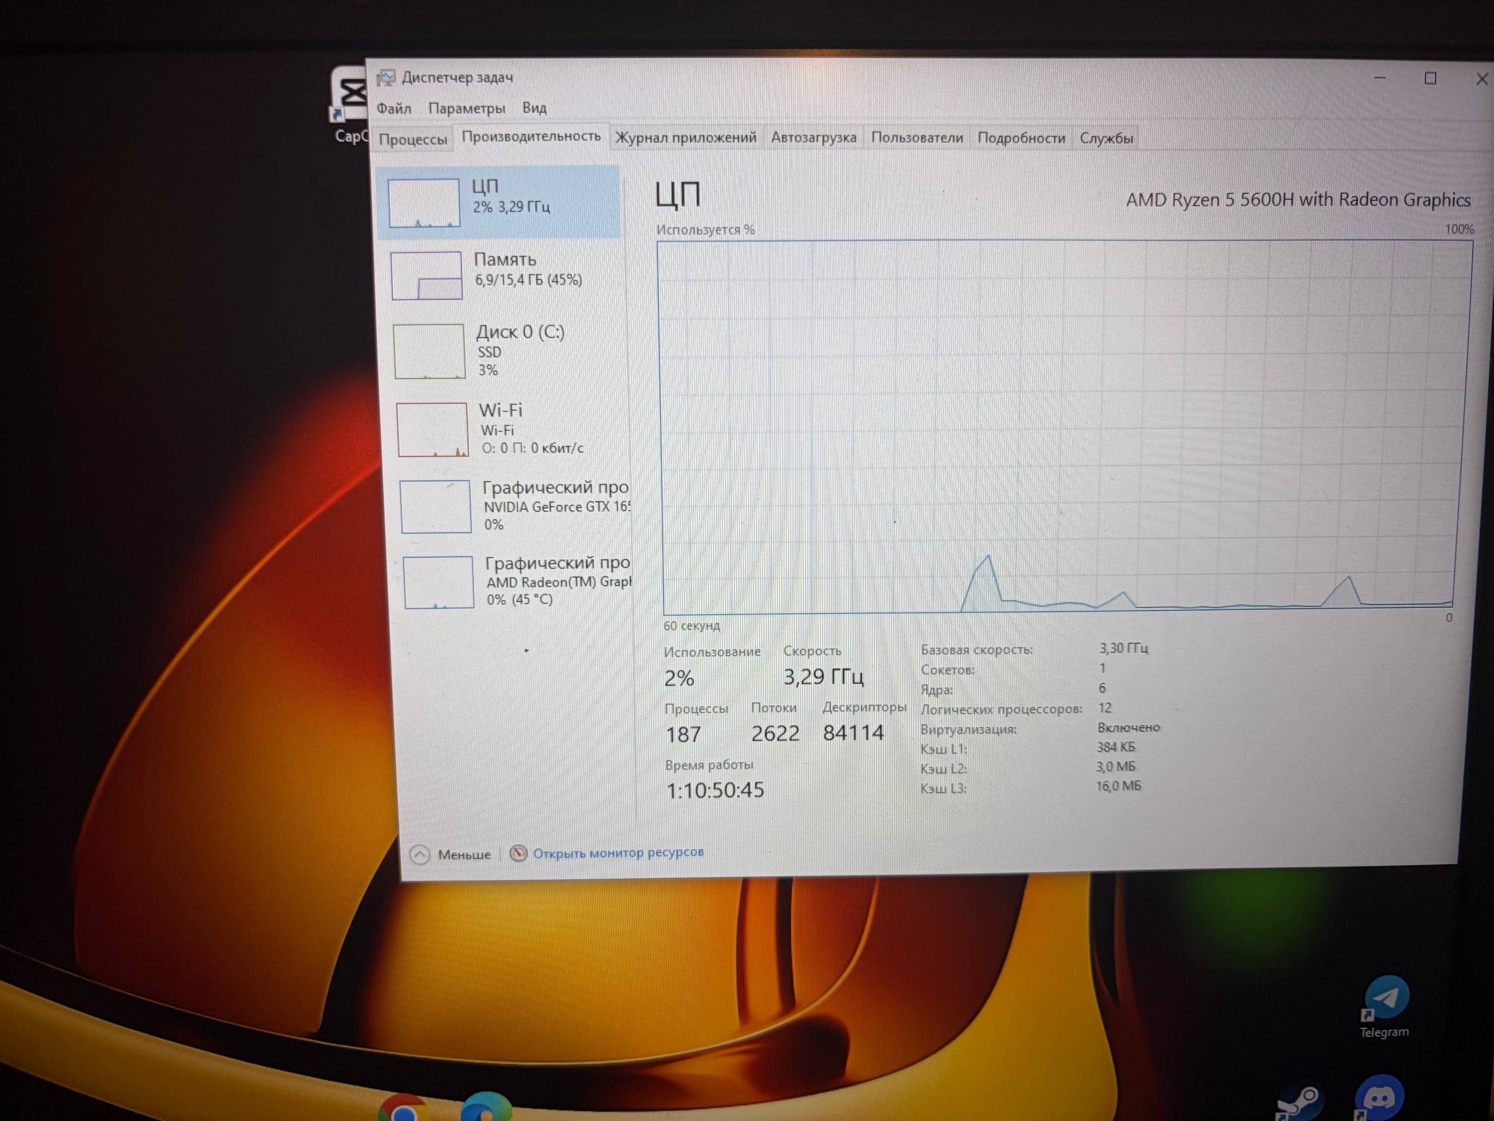Screen dimensions: 1494x1121
Task: Select the ЦП mini graph thumbnail
Action: (424, 203)
